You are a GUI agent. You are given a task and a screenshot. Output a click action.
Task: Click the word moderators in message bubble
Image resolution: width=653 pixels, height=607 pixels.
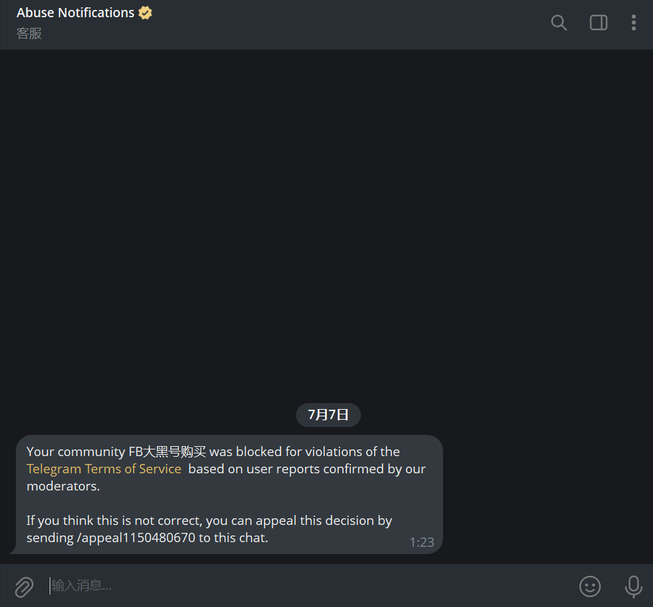coord(64,486)
